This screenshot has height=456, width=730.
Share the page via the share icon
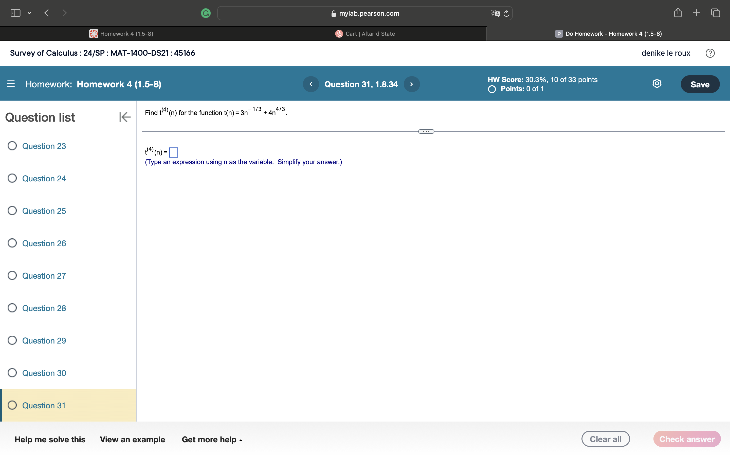678,13
